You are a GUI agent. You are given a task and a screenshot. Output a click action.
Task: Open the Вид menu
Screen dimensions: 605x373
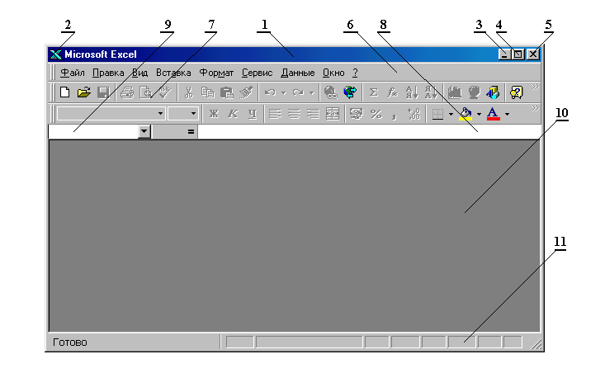pos(139,73)
